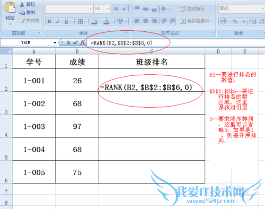The width and height of the screenshot is (265, 209).
Task: Open the fill color dropdown arrow
Action: pos(100,21)
